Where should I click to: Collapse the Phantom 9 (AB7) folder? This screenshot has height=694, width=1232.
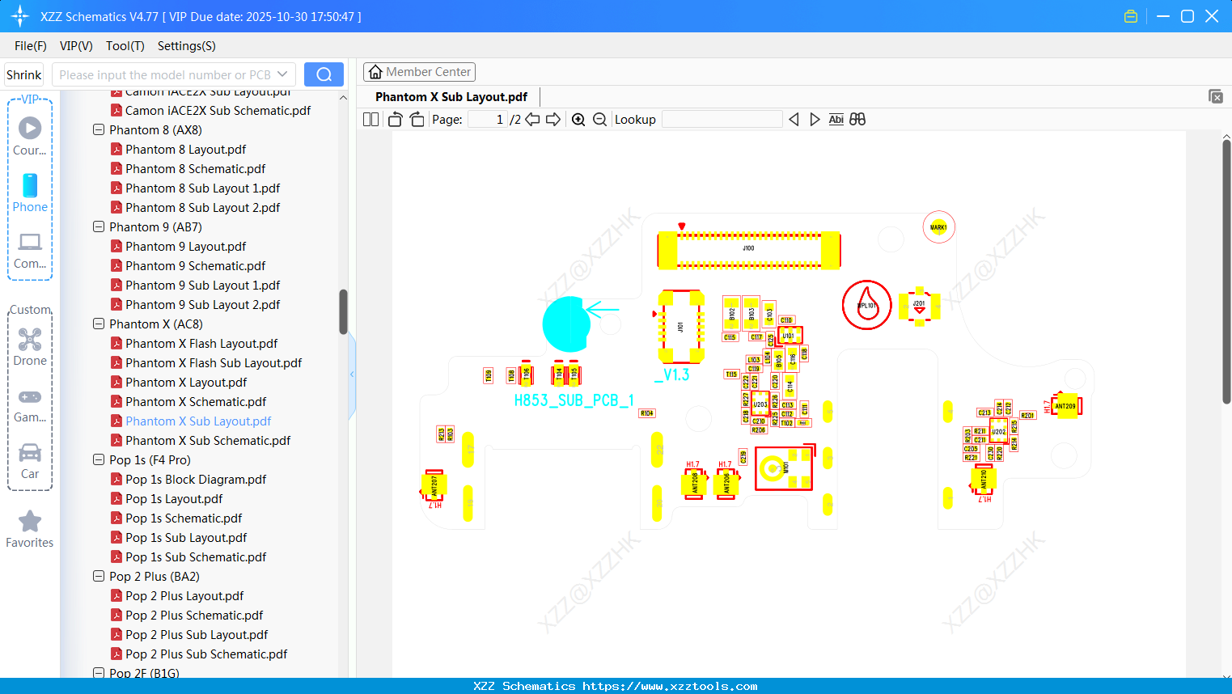click(x=99, y=226)
